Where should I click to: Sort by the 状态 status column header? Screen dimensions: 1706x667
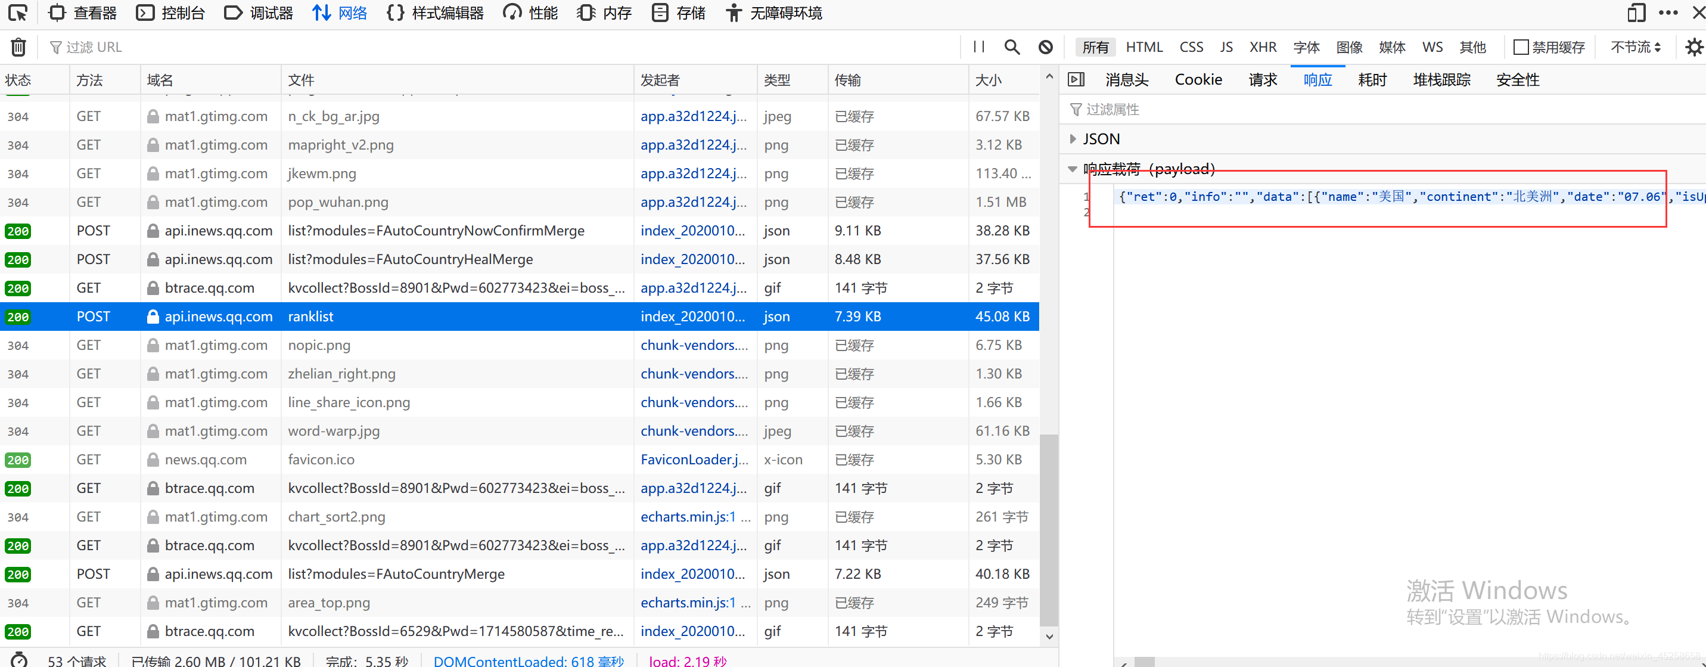(x=35, y=80)
